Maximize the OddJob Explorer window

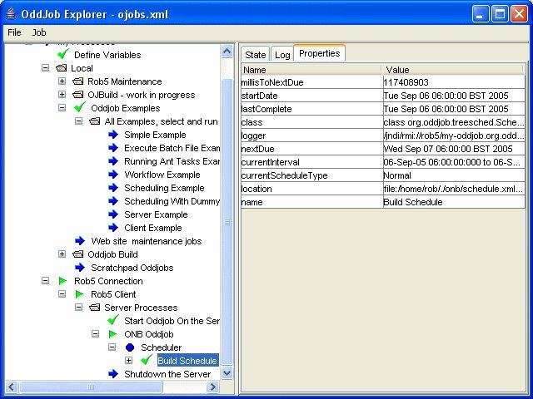(500, 14)
